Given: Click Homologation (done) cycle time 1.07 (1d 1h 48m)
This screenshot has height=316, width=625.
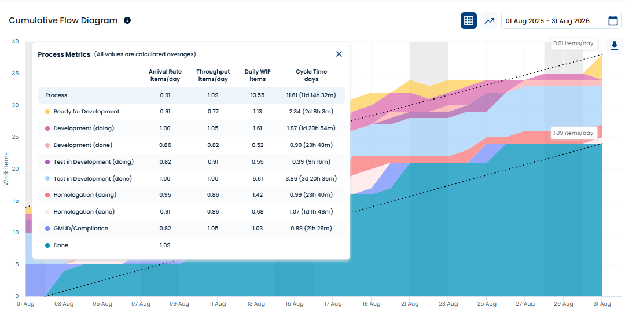Looking at the screenshot, I should (x=311, y=212).
